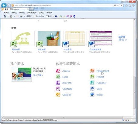This screenshot has width=138, height=124.
Task: Click the Access product icon
Action: point(58,71)
